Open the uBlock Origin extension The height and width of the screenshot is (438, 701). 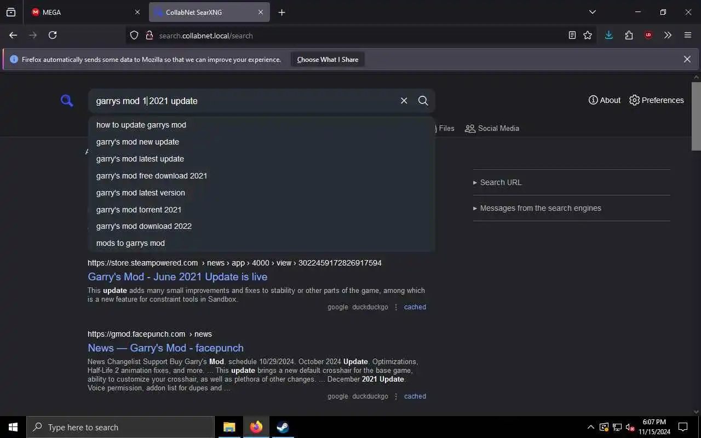(x=648, y=35)
